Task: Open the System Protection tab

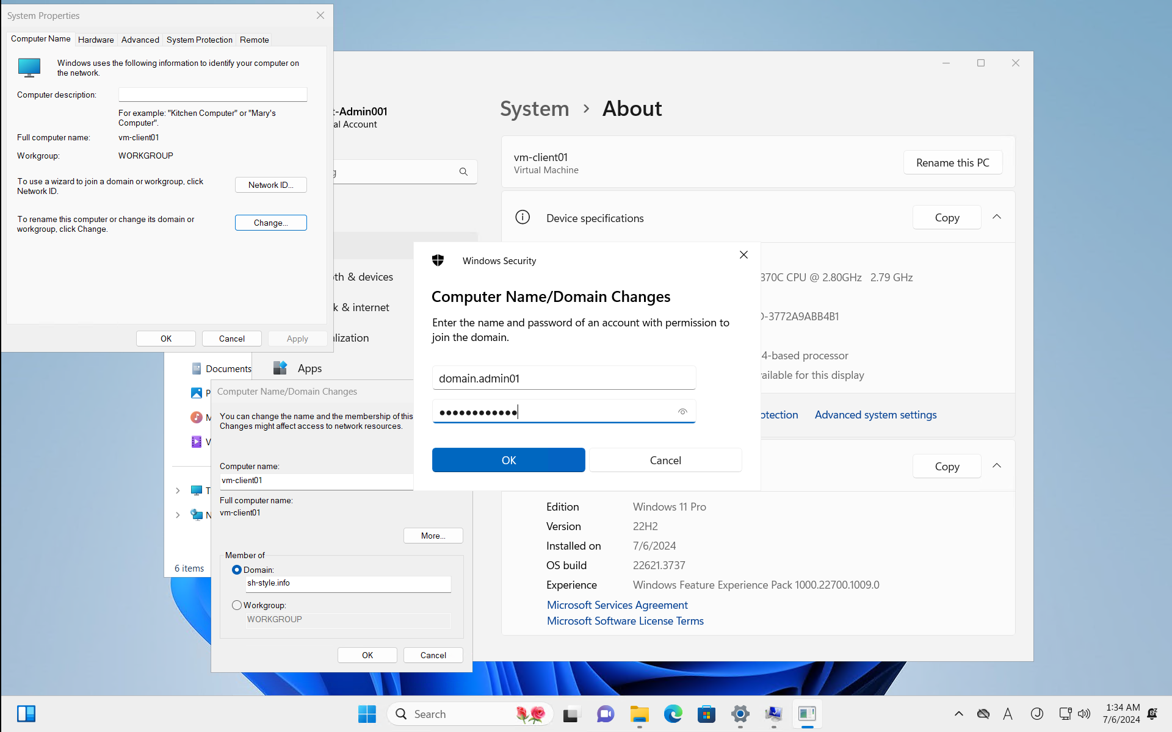Action: pyautogui.click(x=199, y=40)
